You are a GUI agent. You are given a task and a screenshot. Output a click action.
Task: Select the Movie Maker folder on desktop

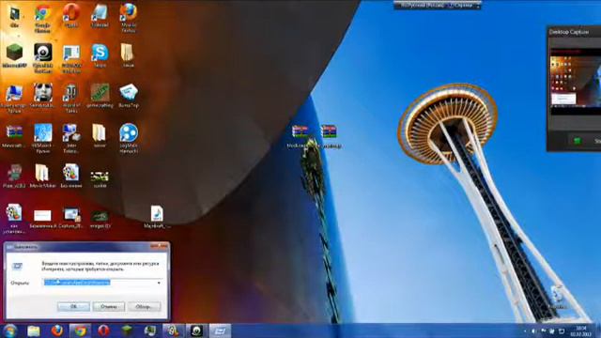coord(42,176)
